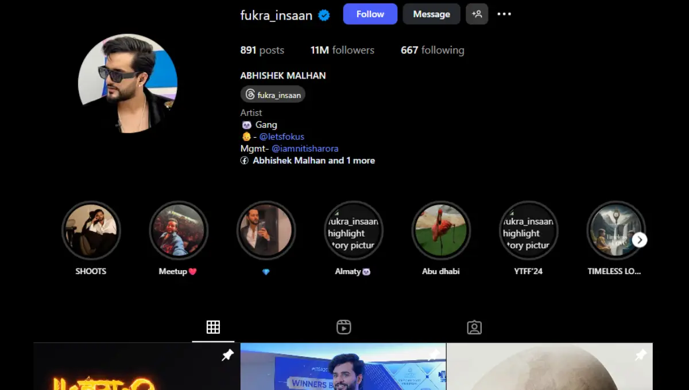View the 667 following list
689x390 pixels.
pyautogui.click(x=432, y=50)
